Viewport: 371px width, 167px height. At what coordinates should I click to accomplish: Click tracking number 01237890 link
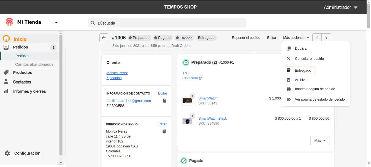pyautogui.click(x=190, y=78)
